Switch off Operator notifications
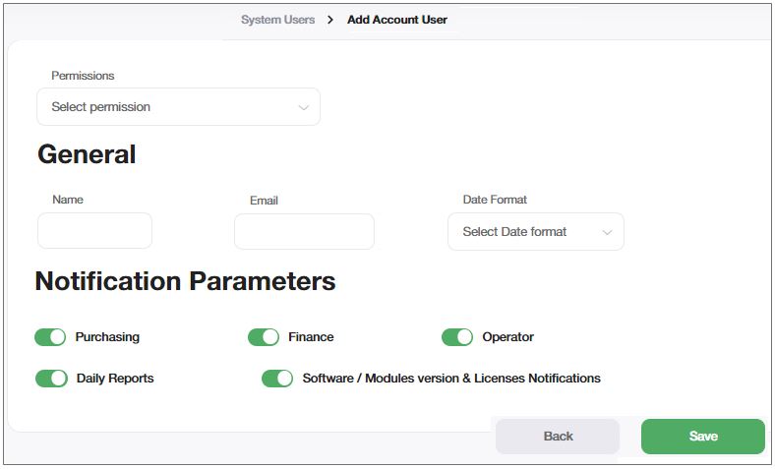 (x=457, y=337)
